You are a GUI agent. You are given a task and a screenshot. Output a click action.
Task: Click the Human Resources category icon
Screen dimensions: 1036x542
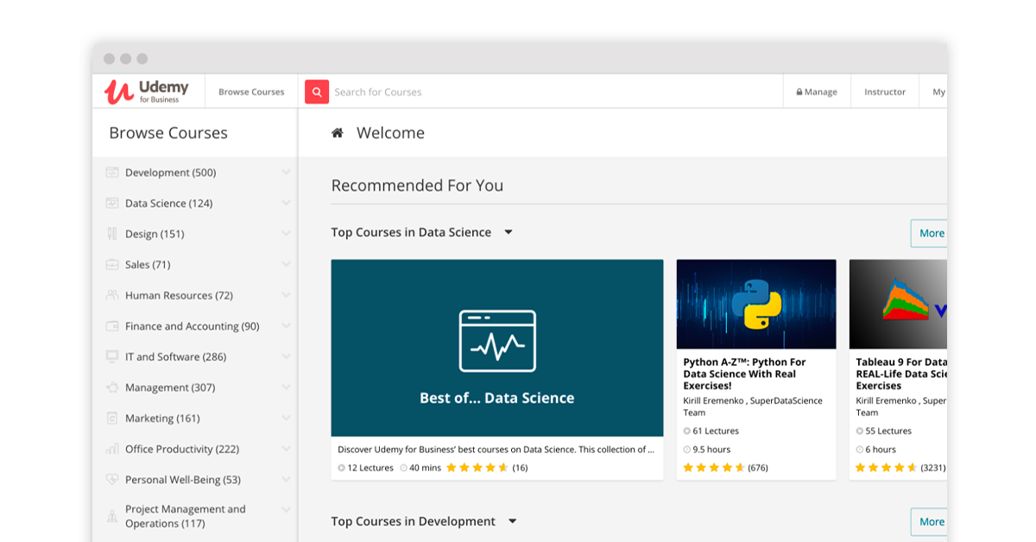tap(112, 295)
